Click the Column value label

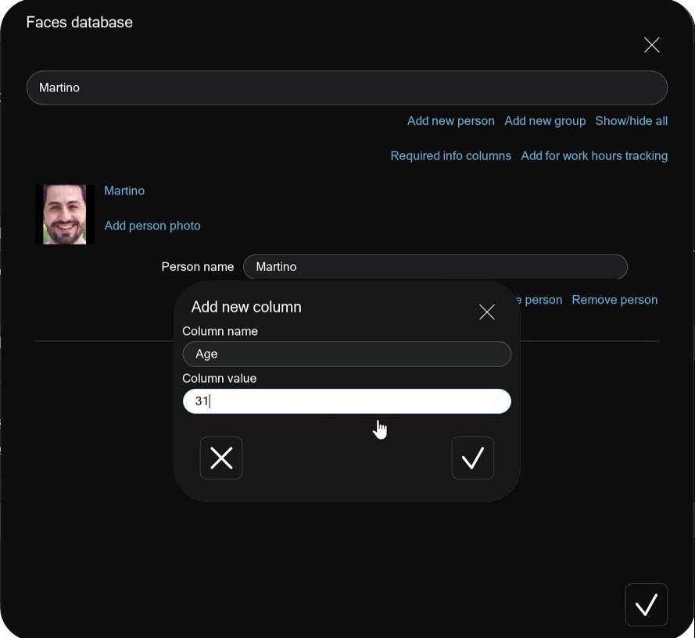click(220, 379)
